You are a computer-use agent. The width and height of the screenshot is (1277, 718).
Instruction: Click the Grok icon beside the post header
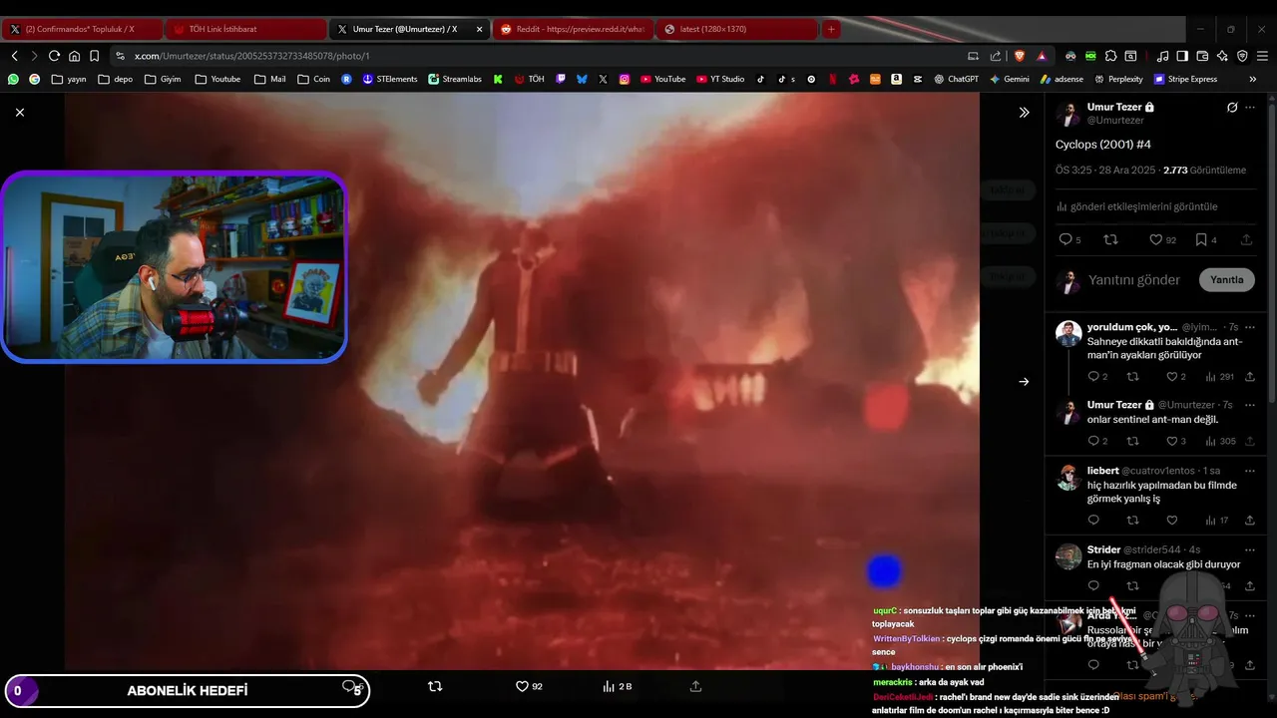tap(1232, 107)
